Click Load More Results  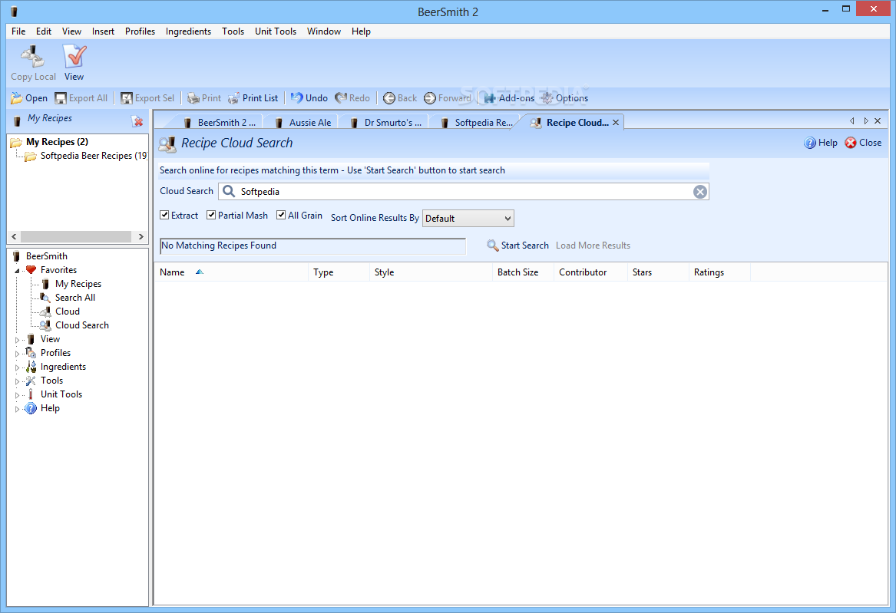coord(593,246)
